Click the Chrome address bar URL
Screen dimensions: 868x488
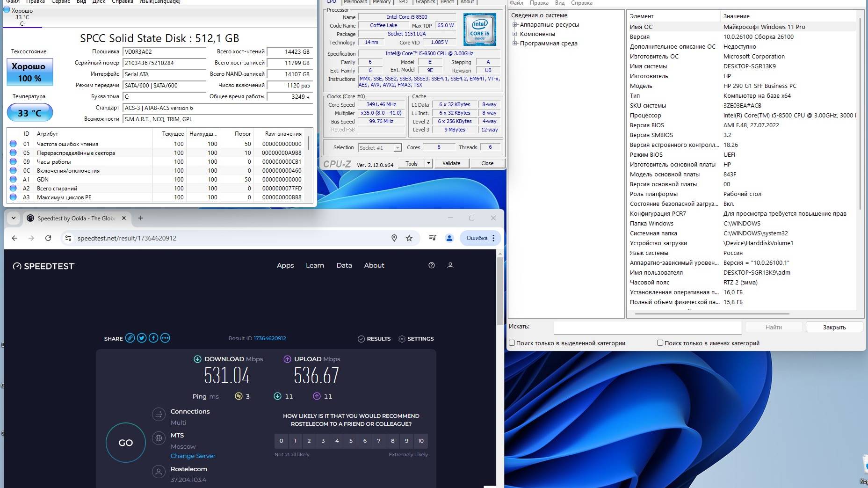click(127, 238)
